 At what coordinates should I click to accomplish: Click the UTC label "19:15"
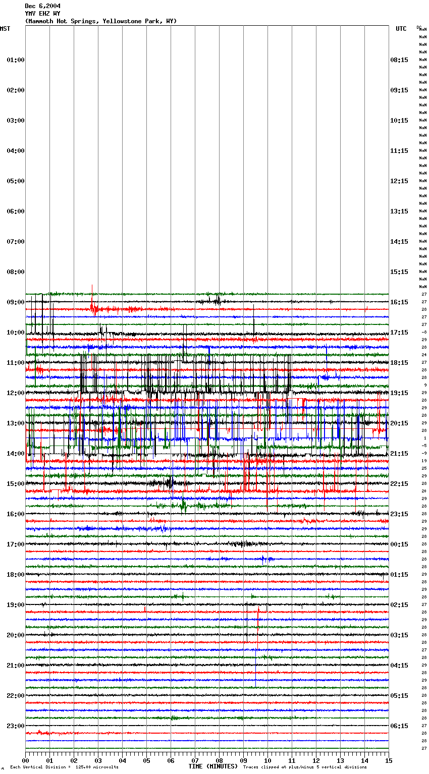pyautogui.click(x=399, y=393)
